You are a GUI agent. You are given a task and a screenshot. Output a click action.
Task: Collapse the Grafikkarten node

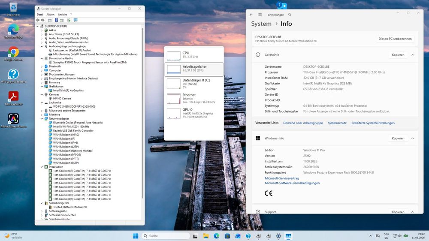[x=42, y=87]
